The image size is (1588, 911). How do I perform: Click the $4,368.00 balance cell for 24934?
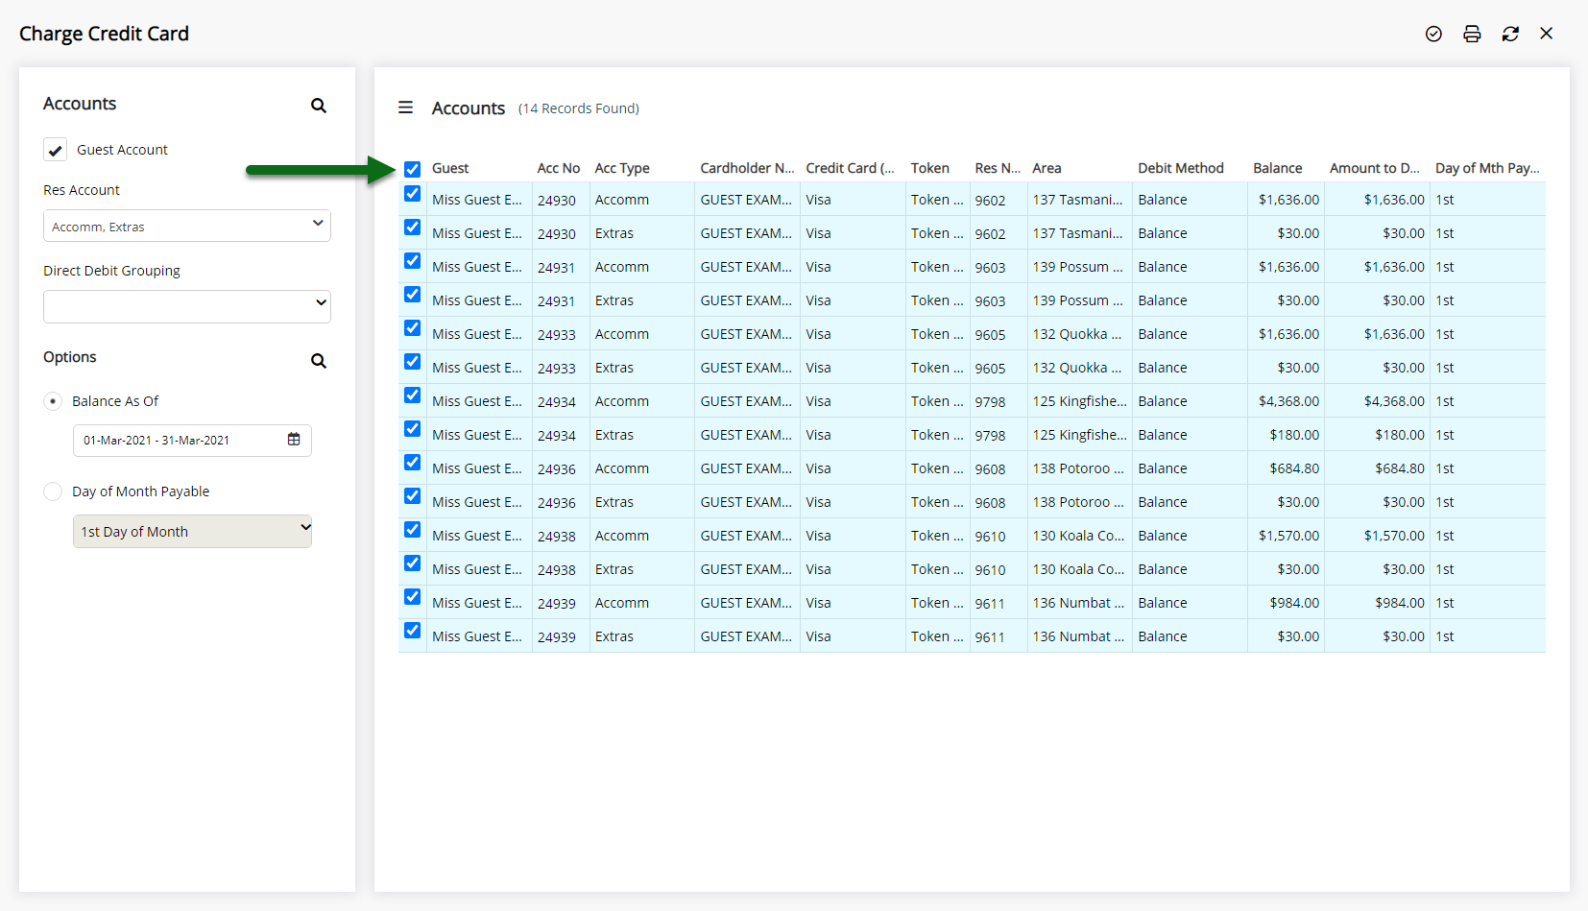[1288, 401]
